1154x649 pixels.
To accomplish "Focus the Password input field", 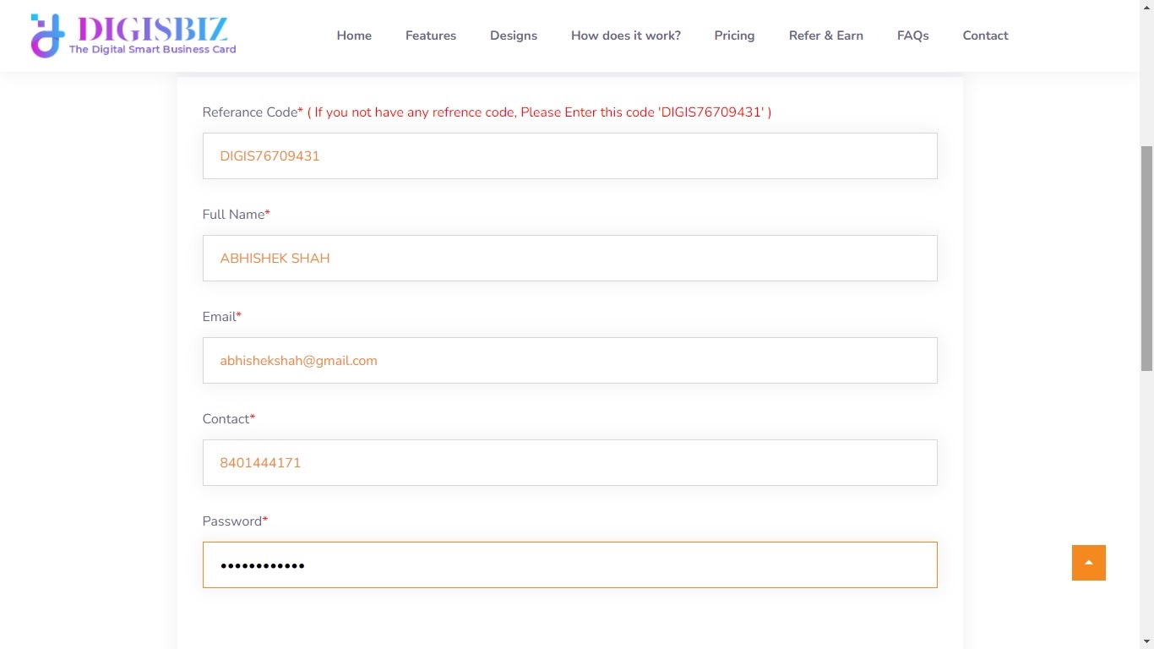I will pos(569,565).
